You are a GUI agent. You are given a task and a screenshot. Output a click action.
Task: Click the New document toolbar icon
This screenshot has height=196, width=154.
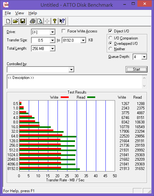(x=8, y=21)
